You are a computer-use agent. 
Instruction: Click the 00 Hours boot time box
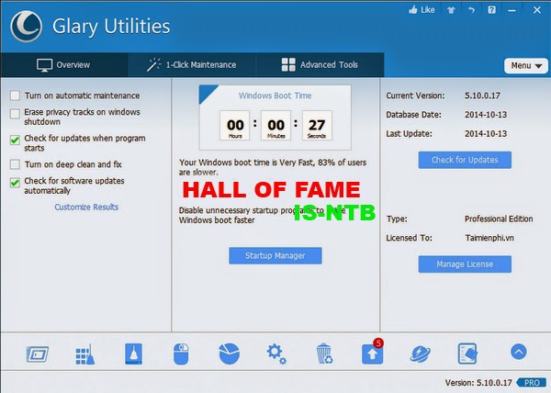(x=235, y=126)
